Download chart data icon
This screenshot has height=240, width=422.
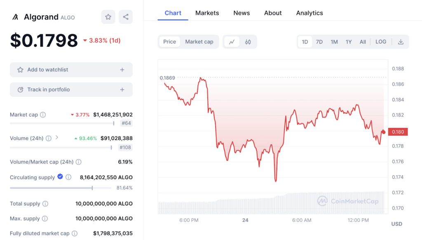401,42
